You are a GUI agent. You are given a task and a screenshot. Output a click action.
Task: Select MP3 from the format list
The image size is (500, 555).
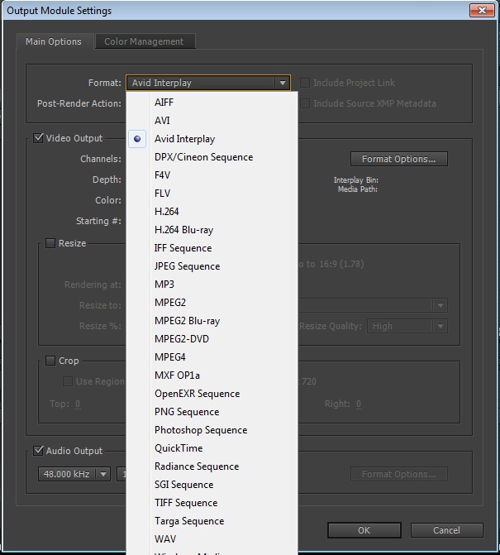point(212,285)
